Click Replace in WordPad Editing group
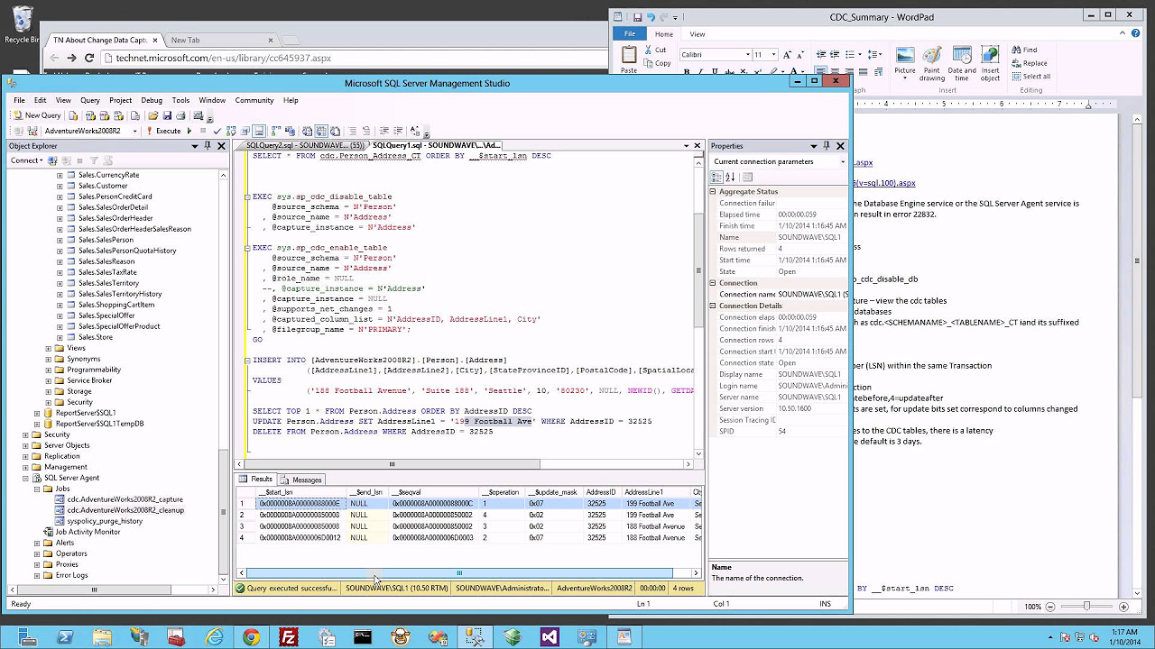This screenshot has height=649, width=1155. click(x=1029, y=63)
